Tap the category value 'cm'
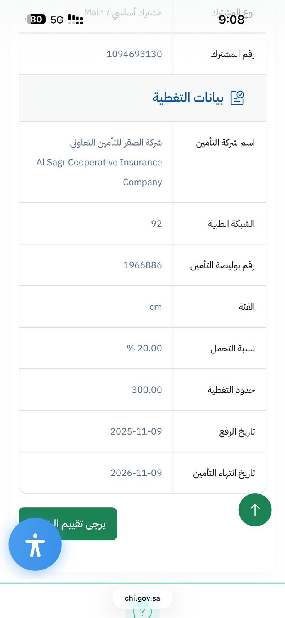285x618 pixels. coord(156,307)
